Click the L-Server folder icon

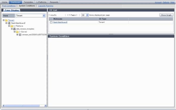[x=17, y=32]
